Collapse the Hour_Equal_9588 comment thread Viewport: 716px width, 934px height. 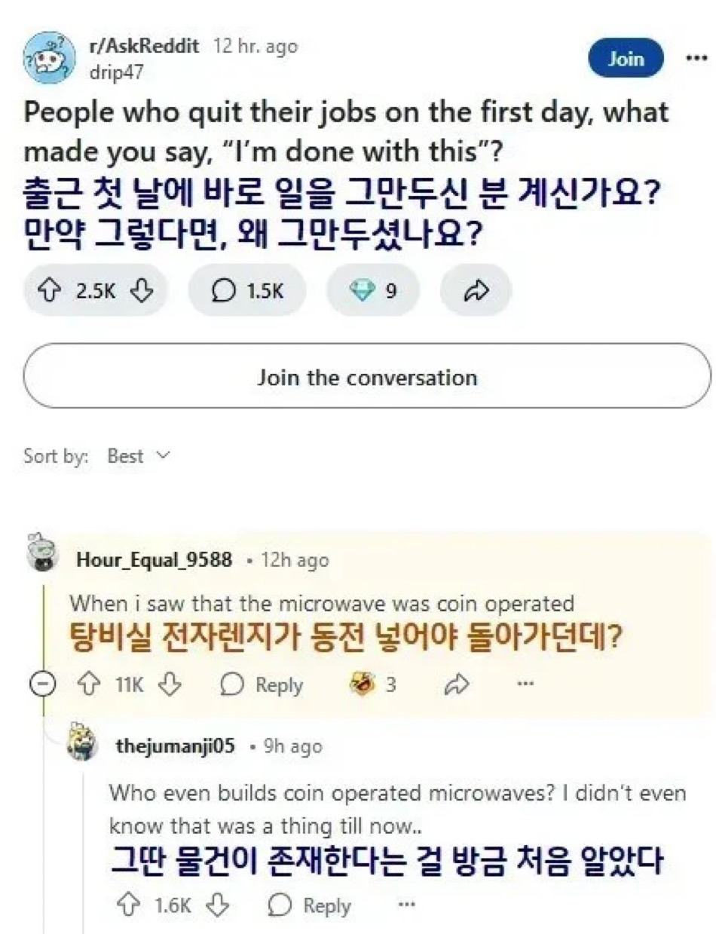pyautogui.click(x=41, y=684)
